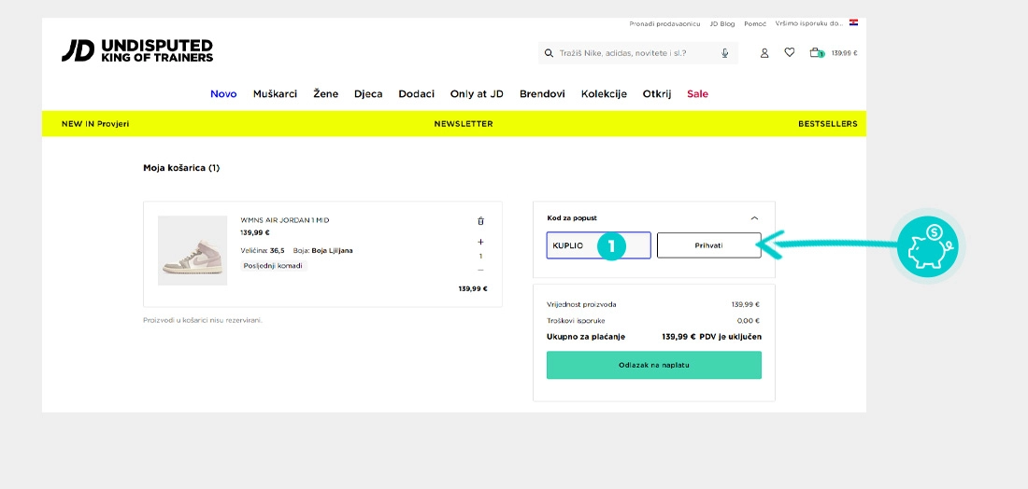Viewport: 1028px width, 489px height.
Task: Open the Novo menu
Action: click(223, 93)
